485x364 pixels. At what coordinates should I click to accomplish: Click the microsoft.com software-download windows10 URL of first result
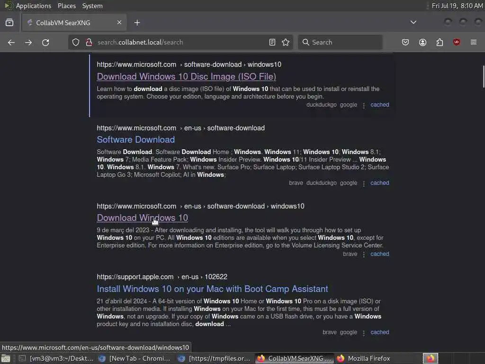[x=189, y=64]
